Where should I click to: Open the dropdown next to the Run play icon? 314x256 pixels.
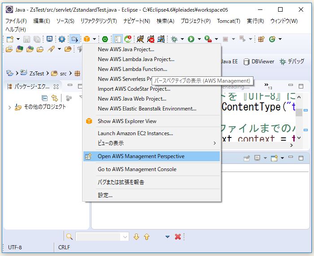[x=199, y=39]
